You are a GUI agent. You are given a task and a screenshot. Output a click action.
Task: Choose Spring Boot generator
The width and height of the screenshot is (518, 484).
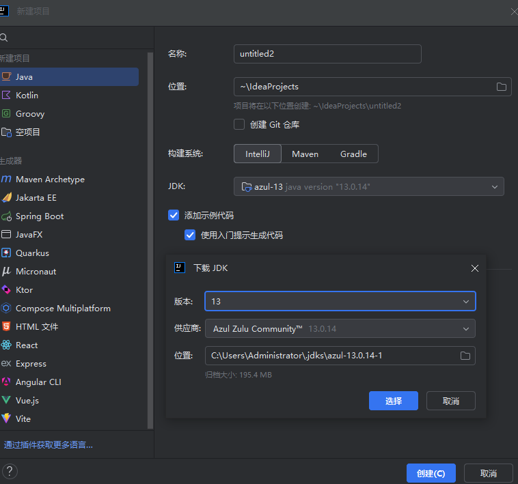coord(69,216)
